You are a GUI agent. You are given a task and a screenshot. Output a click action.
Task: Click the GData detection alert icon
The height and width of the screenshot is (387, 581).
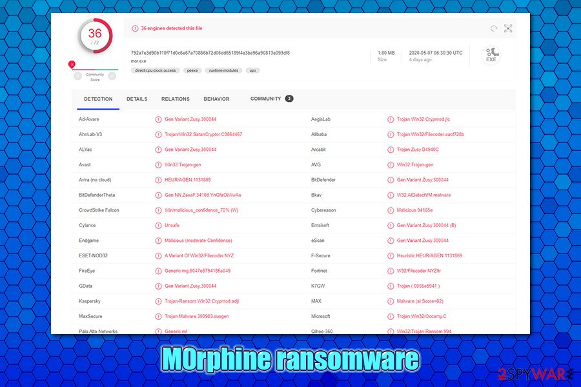158,286
